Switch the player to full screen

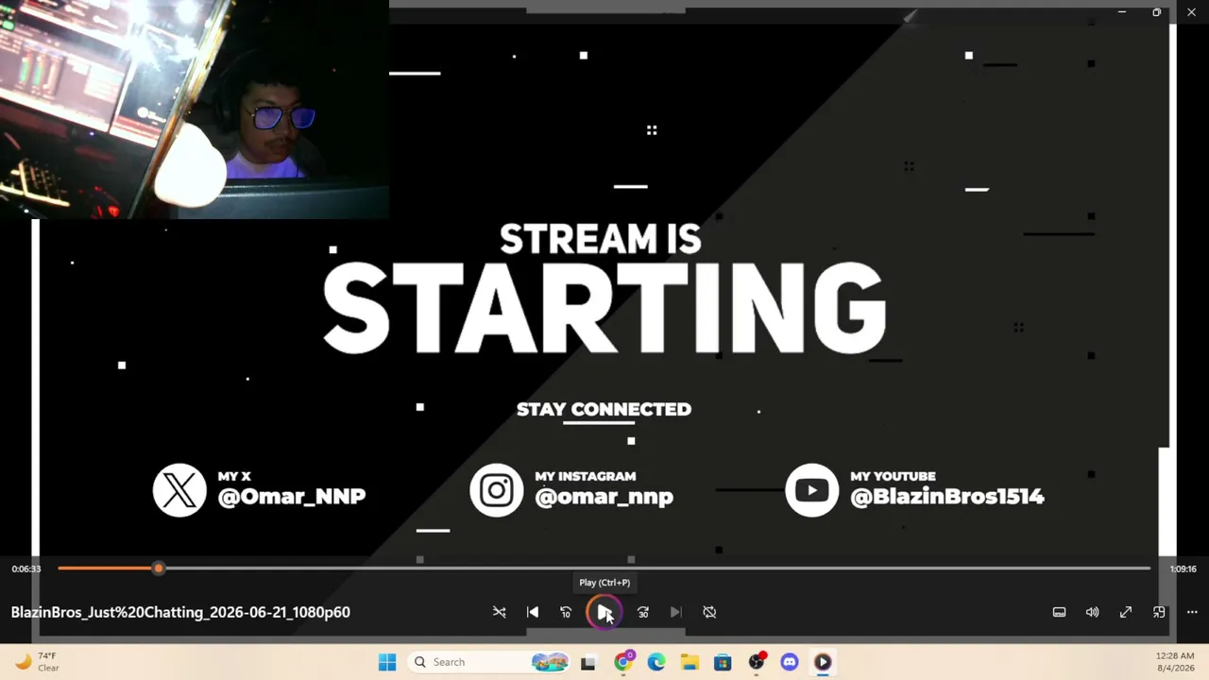(1126, 612)
